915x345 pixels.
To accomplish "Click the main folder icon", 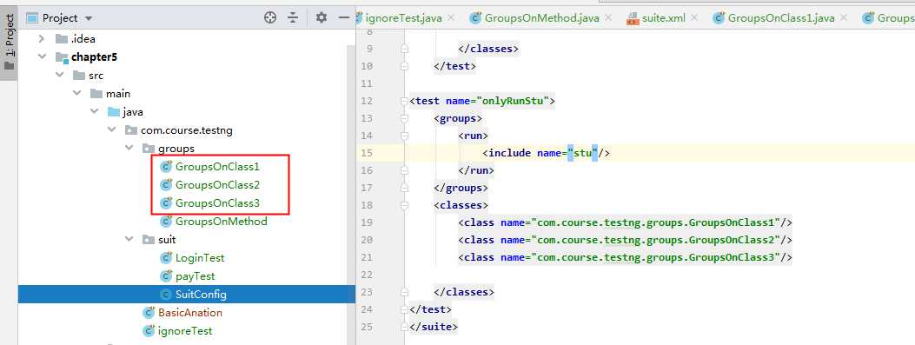I will coord(96,93).
